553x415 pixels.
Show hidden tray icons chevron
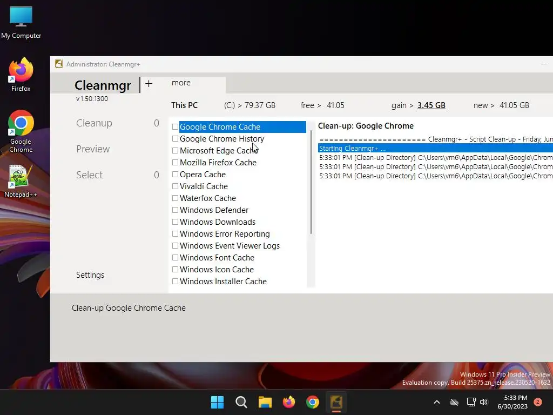point(436,402)
